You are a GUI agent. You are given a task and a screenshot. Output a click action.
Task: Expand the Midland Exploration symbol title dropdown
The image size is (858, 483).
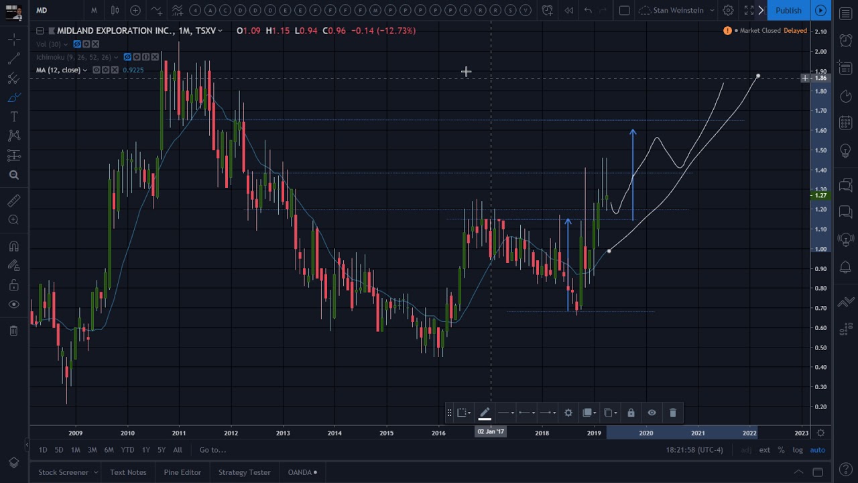click(220, 31)
